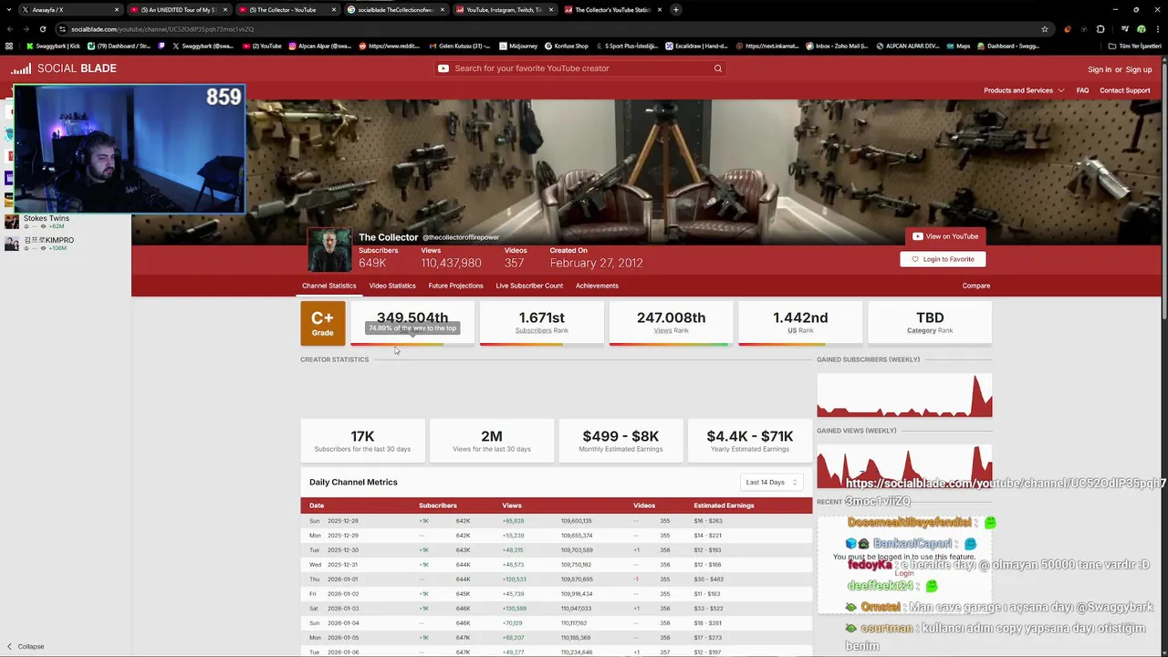Click the TBD Category Rank card
The width and height of the screenshot is (1168, 657).
tap(930, 323)
